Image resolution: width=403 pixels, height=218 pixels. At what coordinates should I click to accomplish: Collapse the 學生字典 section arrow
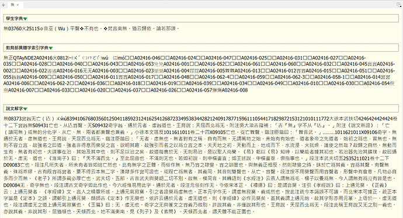click(25, 19)
